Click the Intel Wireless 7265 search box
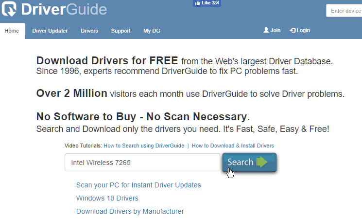 142,163
